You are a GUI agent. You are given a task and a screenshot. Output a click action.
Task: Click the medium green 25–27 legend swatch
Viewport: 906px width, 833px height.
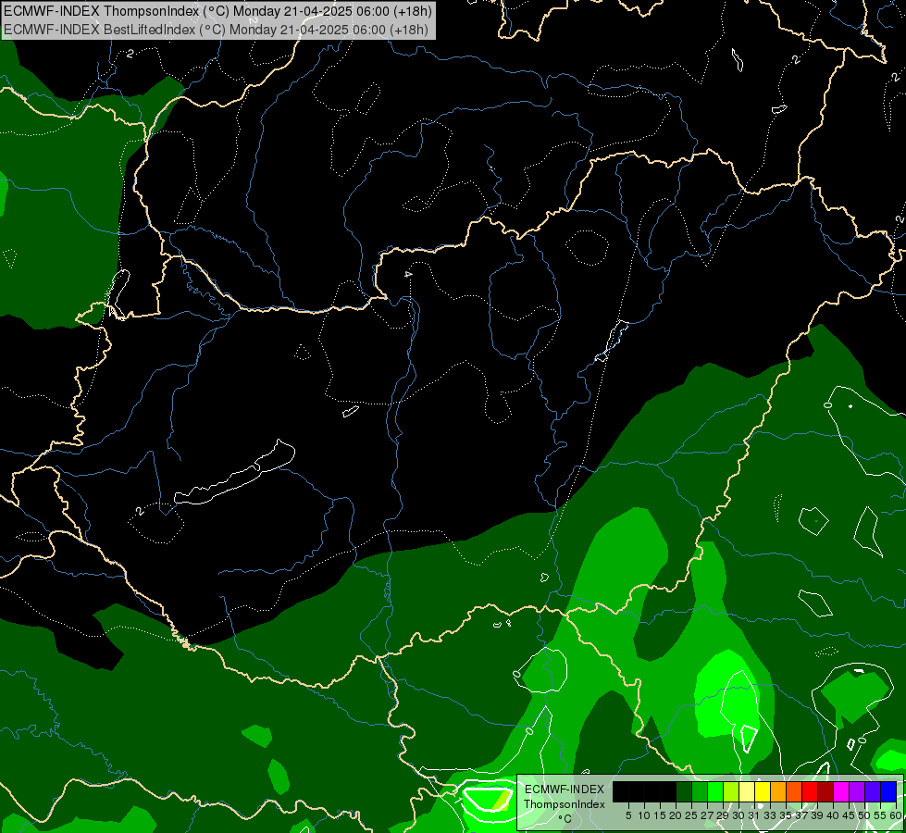(700, 791)
